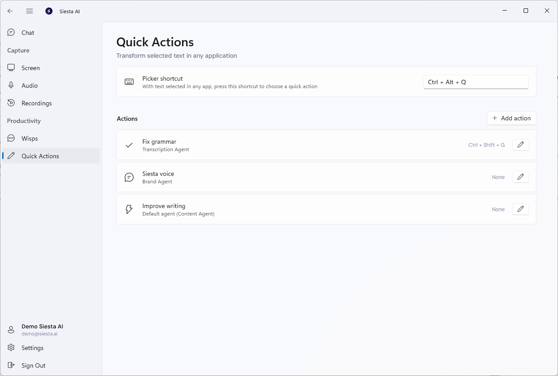The width and height of the screenshot is (558, 376).
Task: Click the Recordings history icon
Action: click(11, 103)
